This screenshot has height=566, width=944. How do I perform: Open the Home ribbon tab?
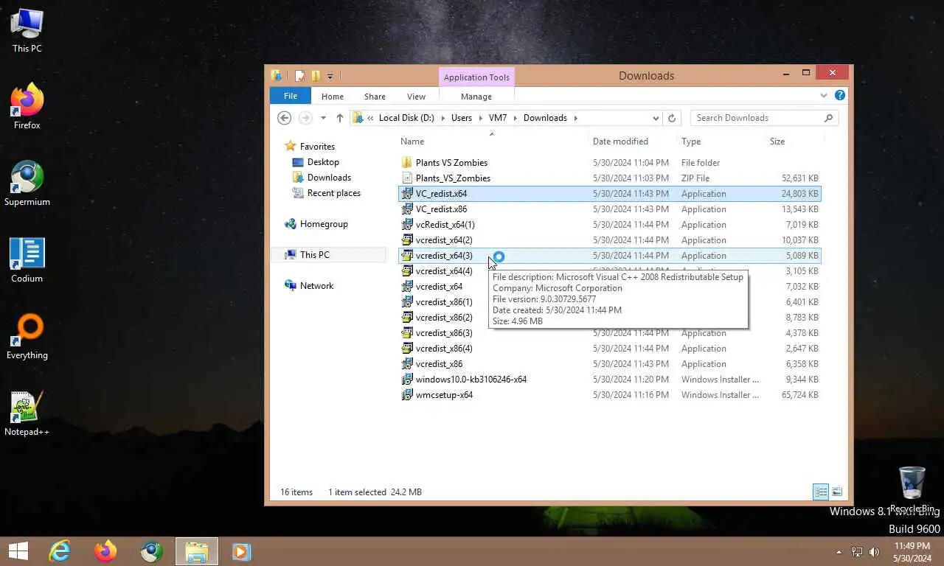coord(333,97)
